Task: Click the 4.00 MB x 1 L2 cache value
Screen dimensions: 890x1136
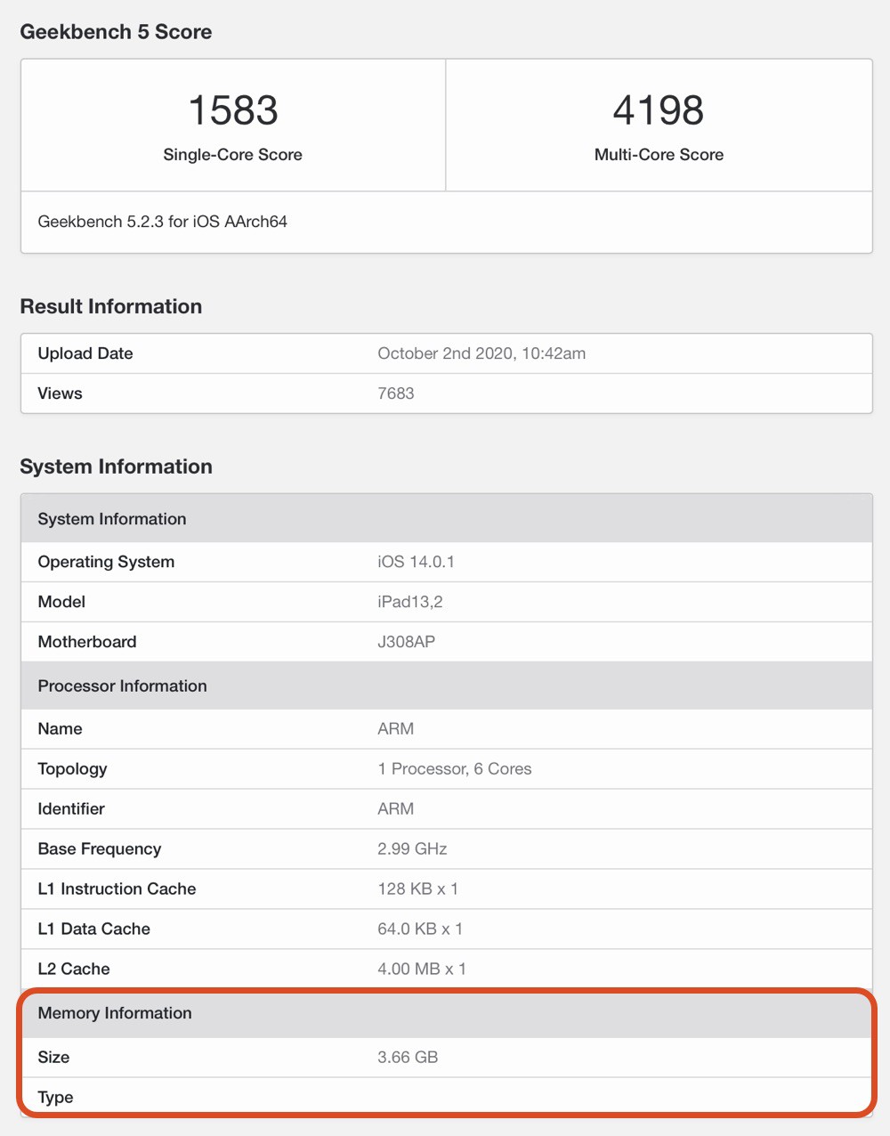Action: tap(422, 970)
